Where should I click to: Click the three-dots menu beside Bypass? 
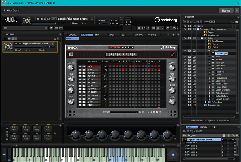click(237, 10)
